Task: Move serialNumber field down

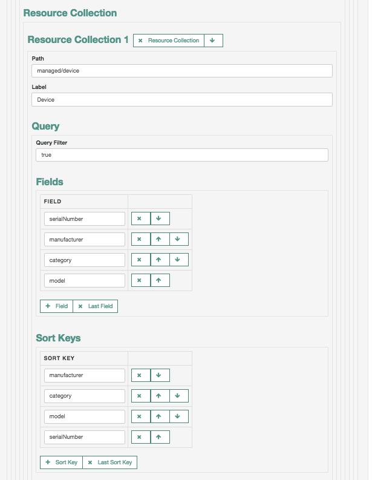Action: click(160, 219)
